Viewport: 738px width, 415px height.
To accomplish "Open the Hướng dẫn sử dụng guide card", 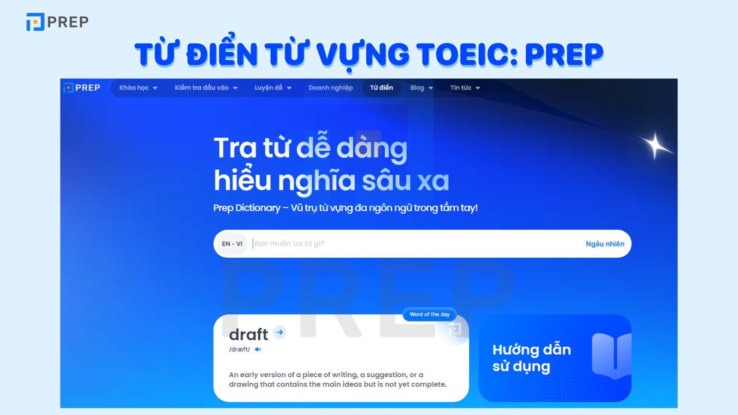I will [x=553, y=358].
